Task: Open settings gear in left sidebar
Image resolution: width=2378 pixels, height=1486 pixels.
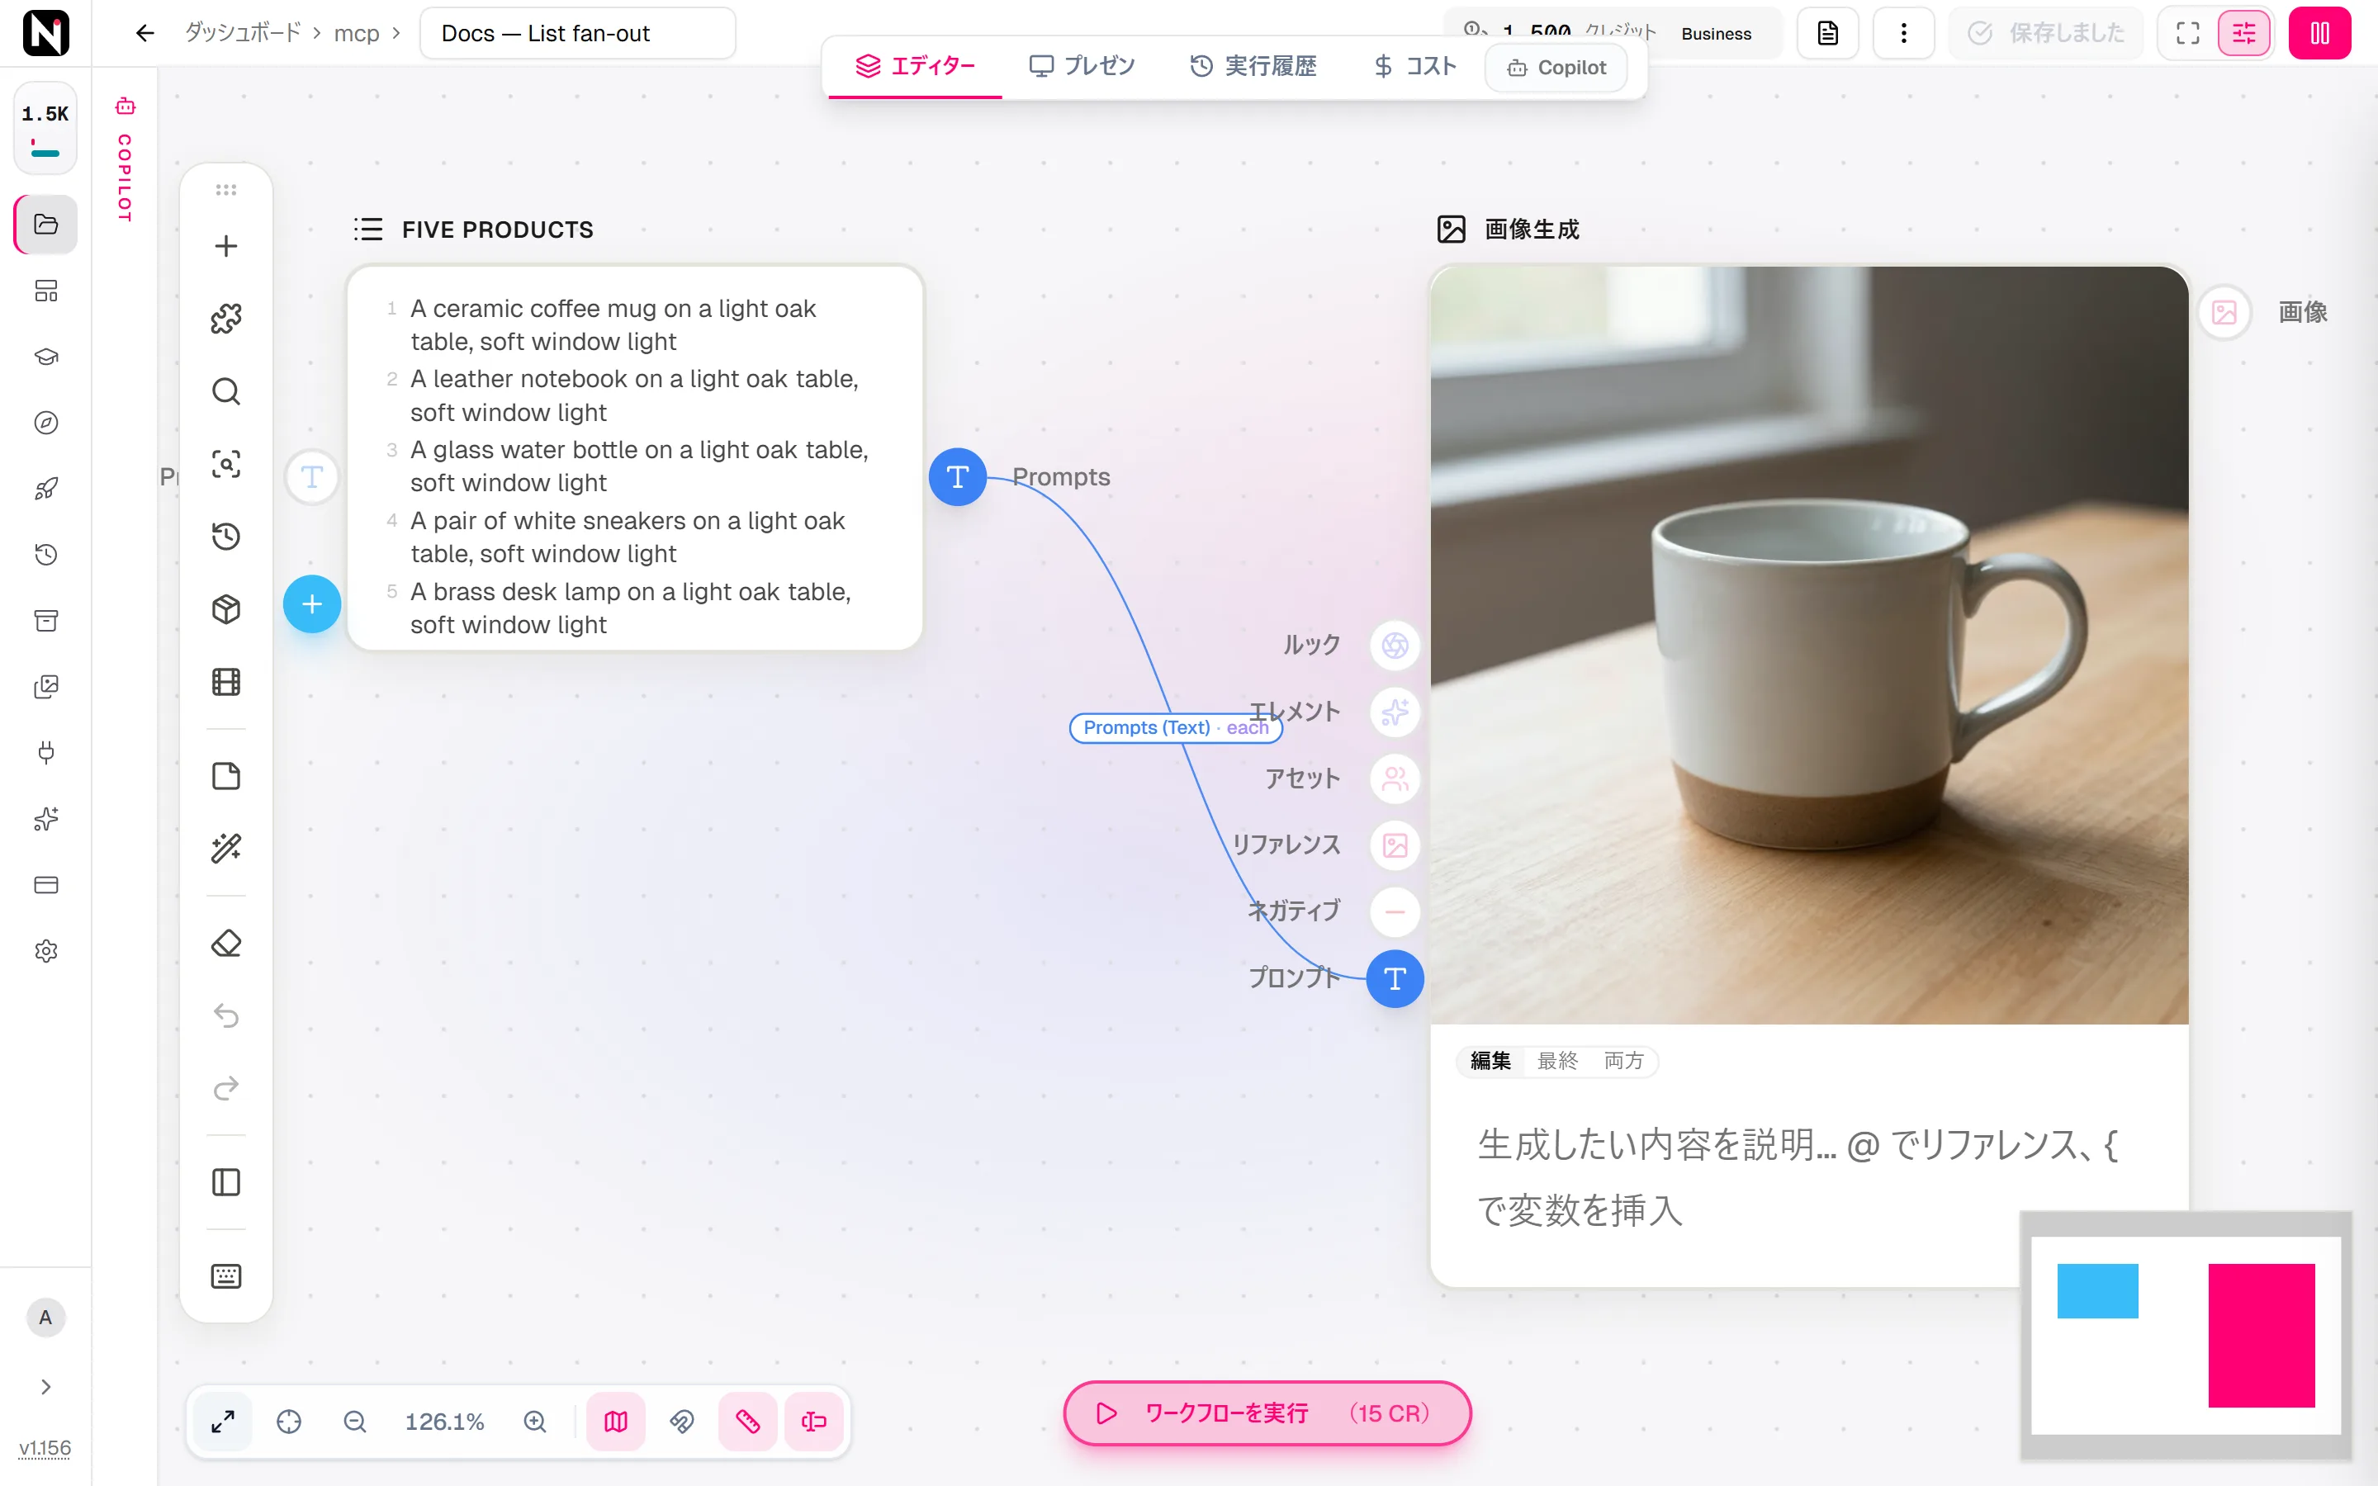Action: (46, 951)
